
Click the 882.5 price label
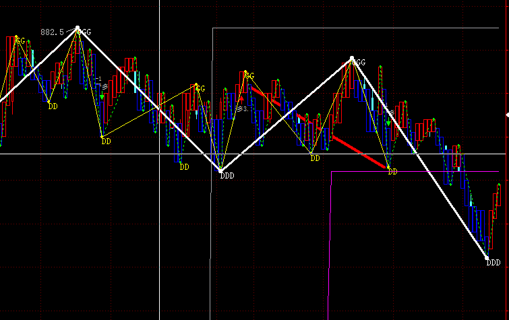point(53,32)
